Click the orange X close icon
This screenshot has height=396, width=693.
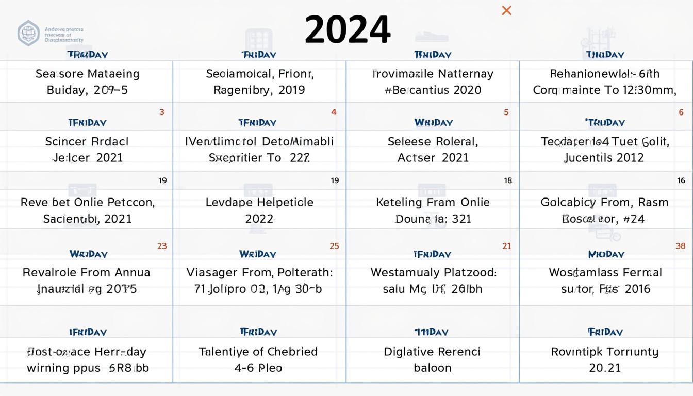click(507, 10)
